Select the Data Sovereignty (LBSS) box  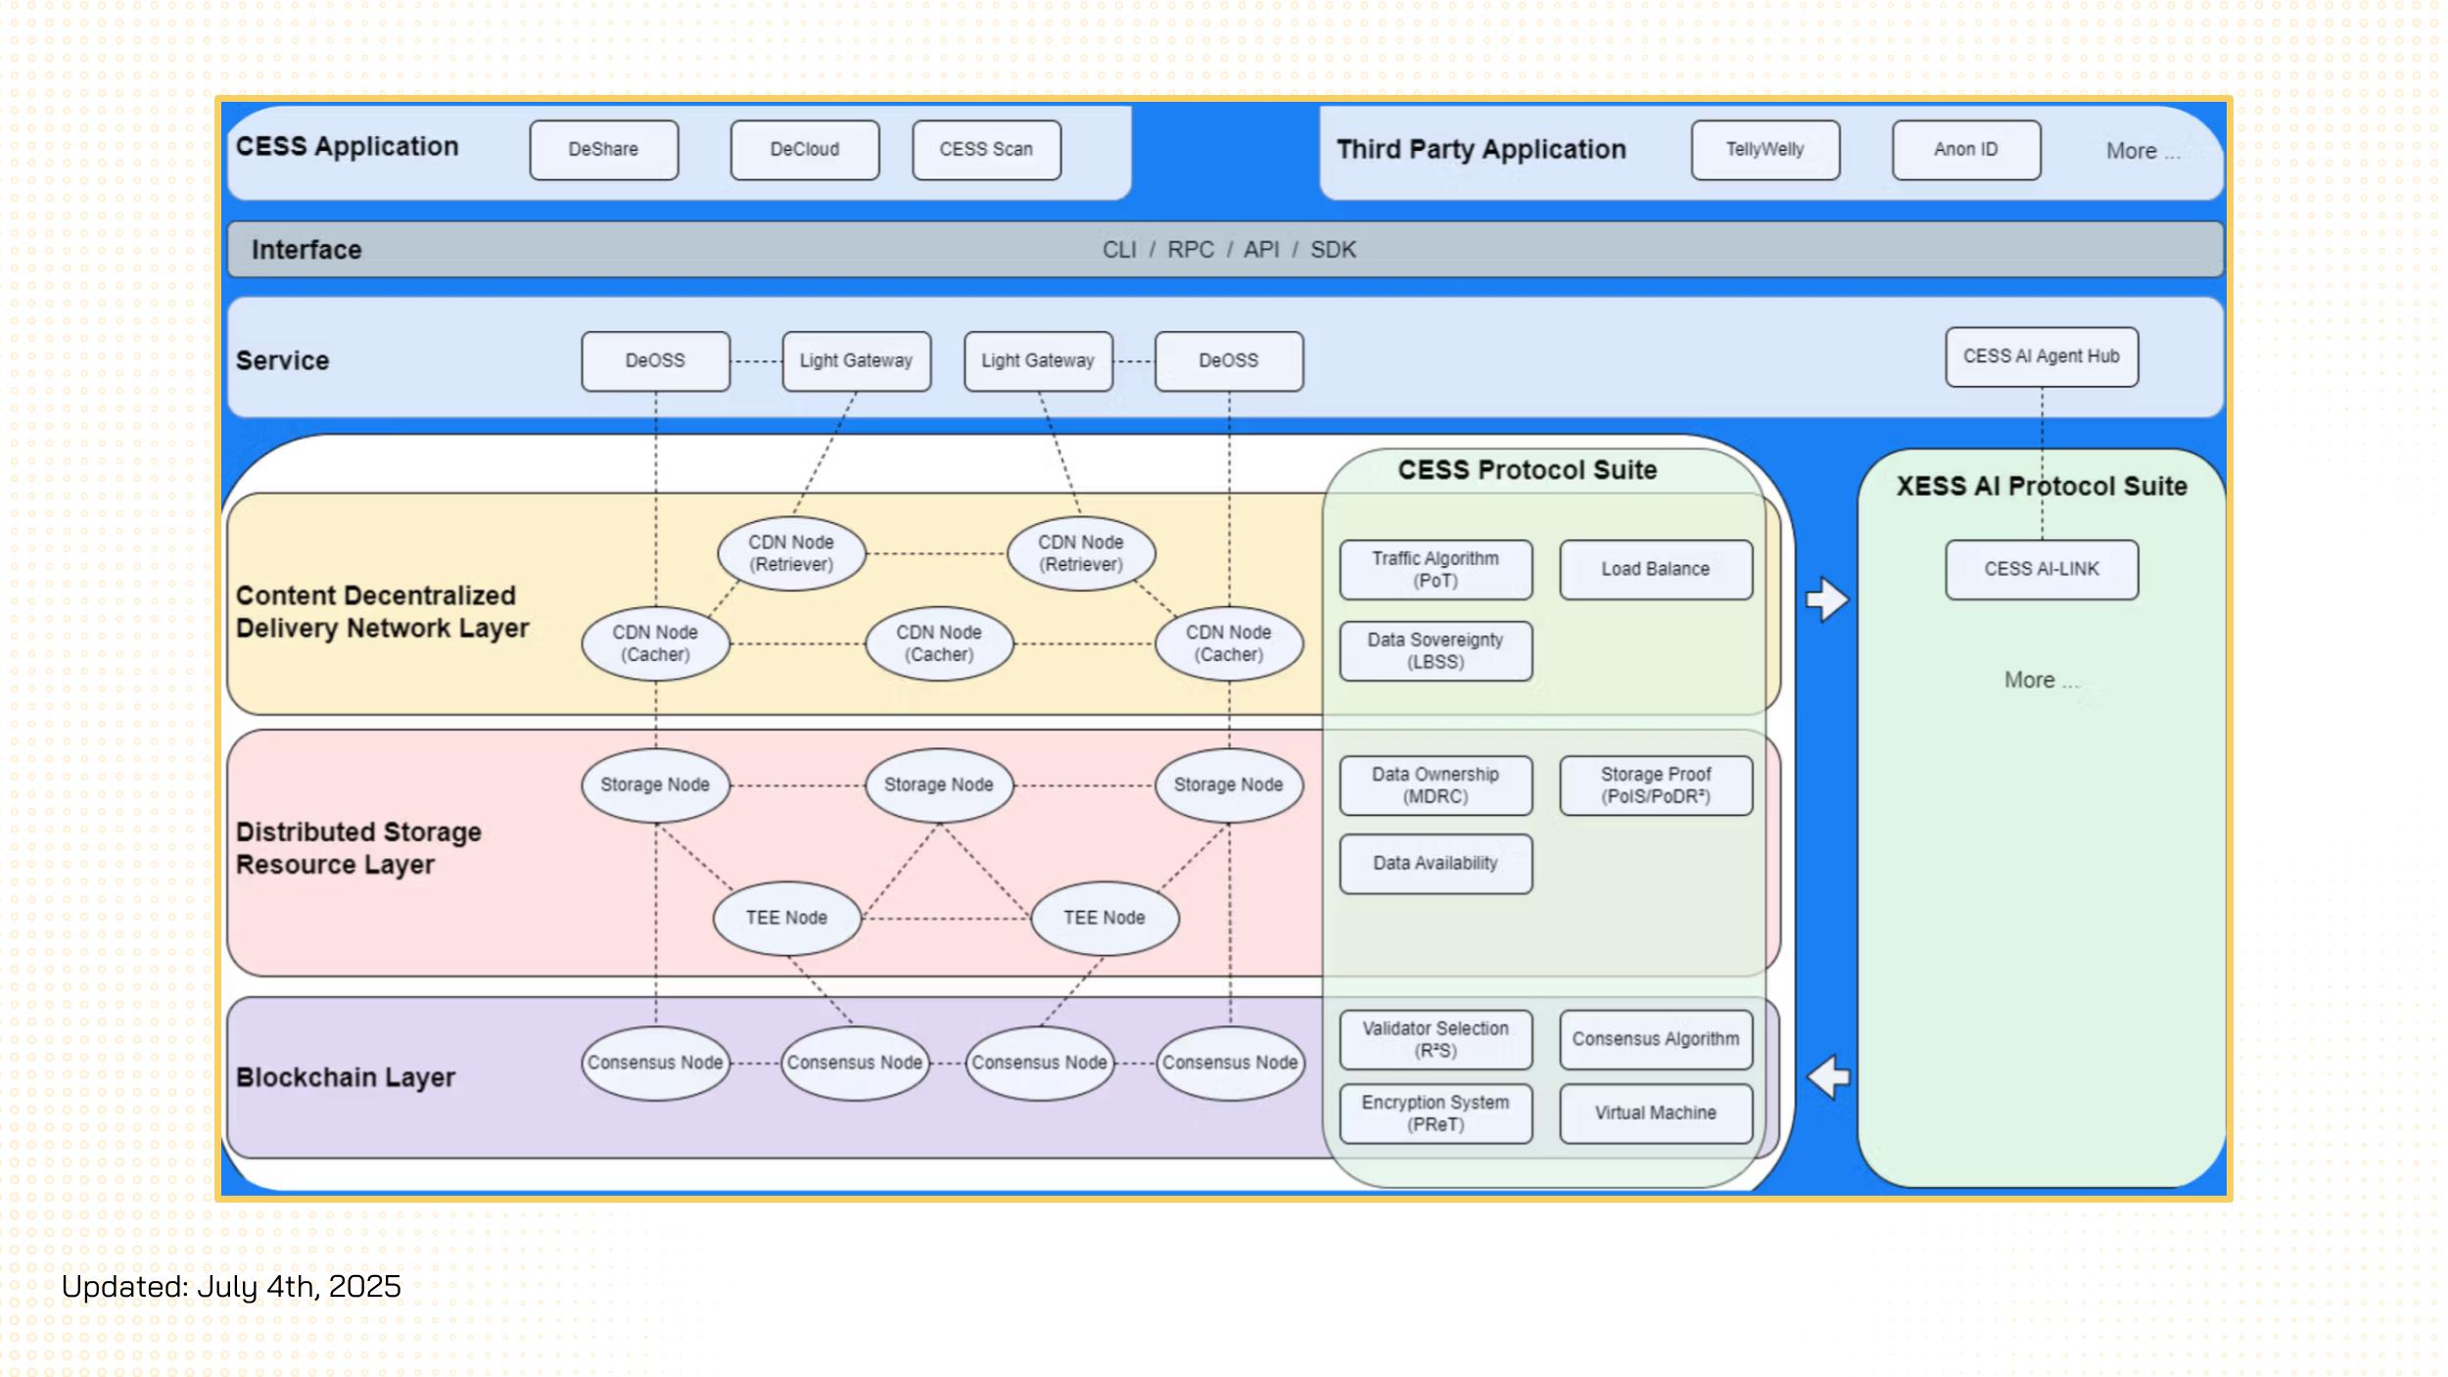point(1436,651)
